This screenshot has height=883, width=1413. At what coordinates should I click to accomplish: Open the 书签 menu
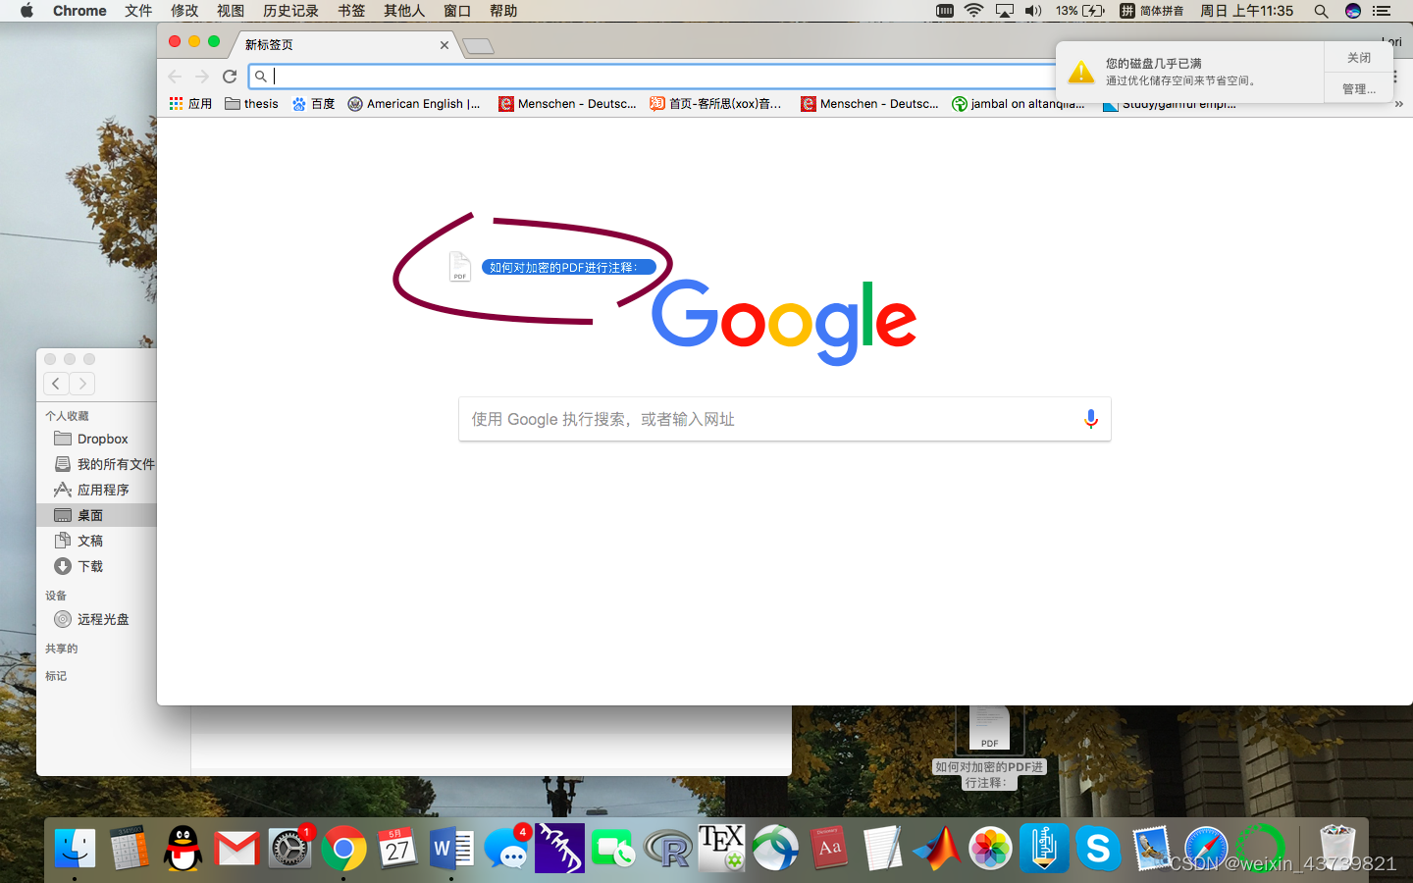[351, 11]
